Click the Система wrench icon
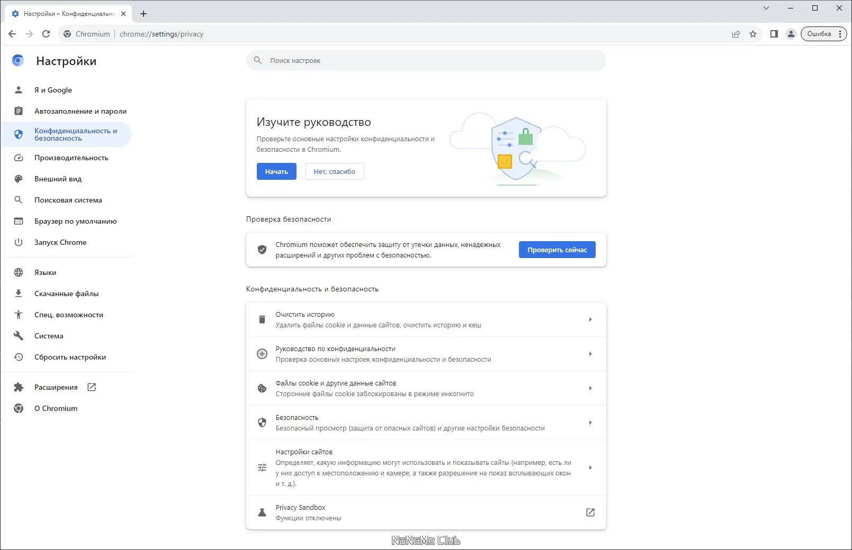This screenshot has width=852, height=550. click(x=19, y=336)
